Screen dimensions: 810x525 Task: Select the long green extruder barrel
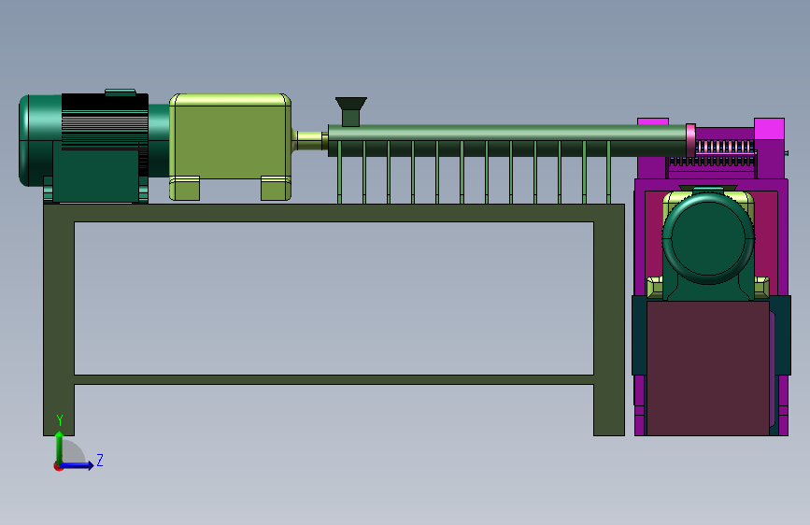(x=507, y=140)
